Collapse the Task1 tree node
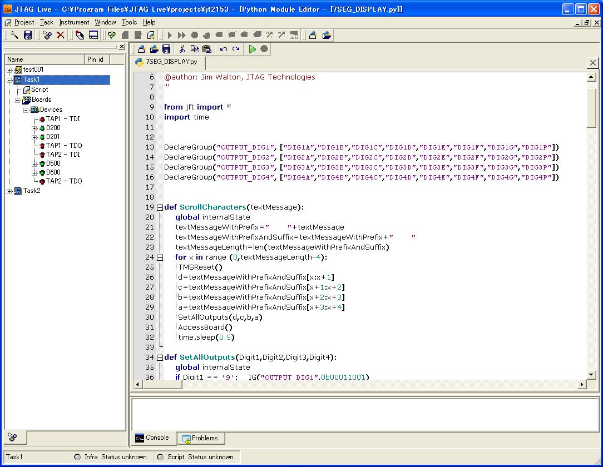 coord(9,80)
